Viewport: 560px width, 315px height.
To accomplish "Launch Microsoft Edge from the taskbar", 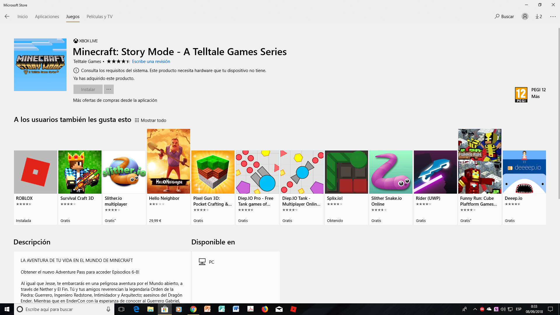I will point(136,309).
